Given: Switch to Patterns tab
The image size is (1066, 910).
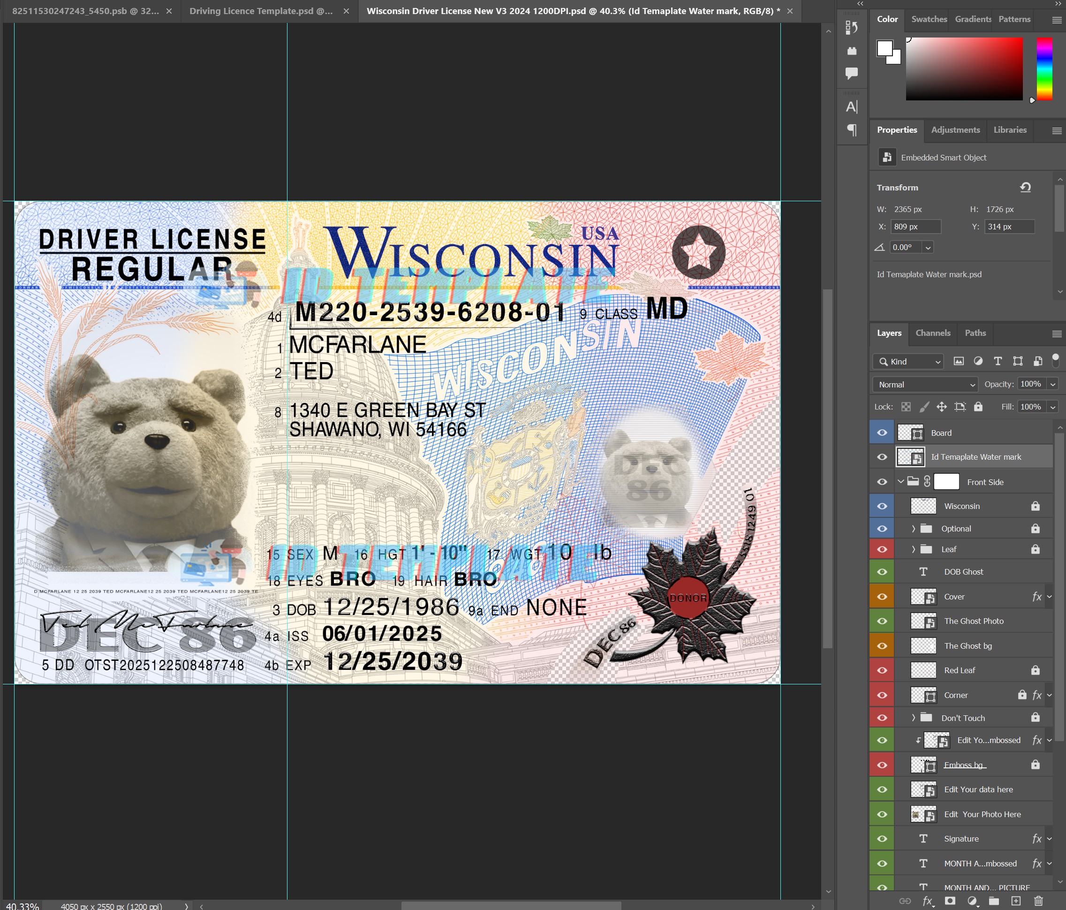Looking at the screenshot, I should (x=1014, y=20).
